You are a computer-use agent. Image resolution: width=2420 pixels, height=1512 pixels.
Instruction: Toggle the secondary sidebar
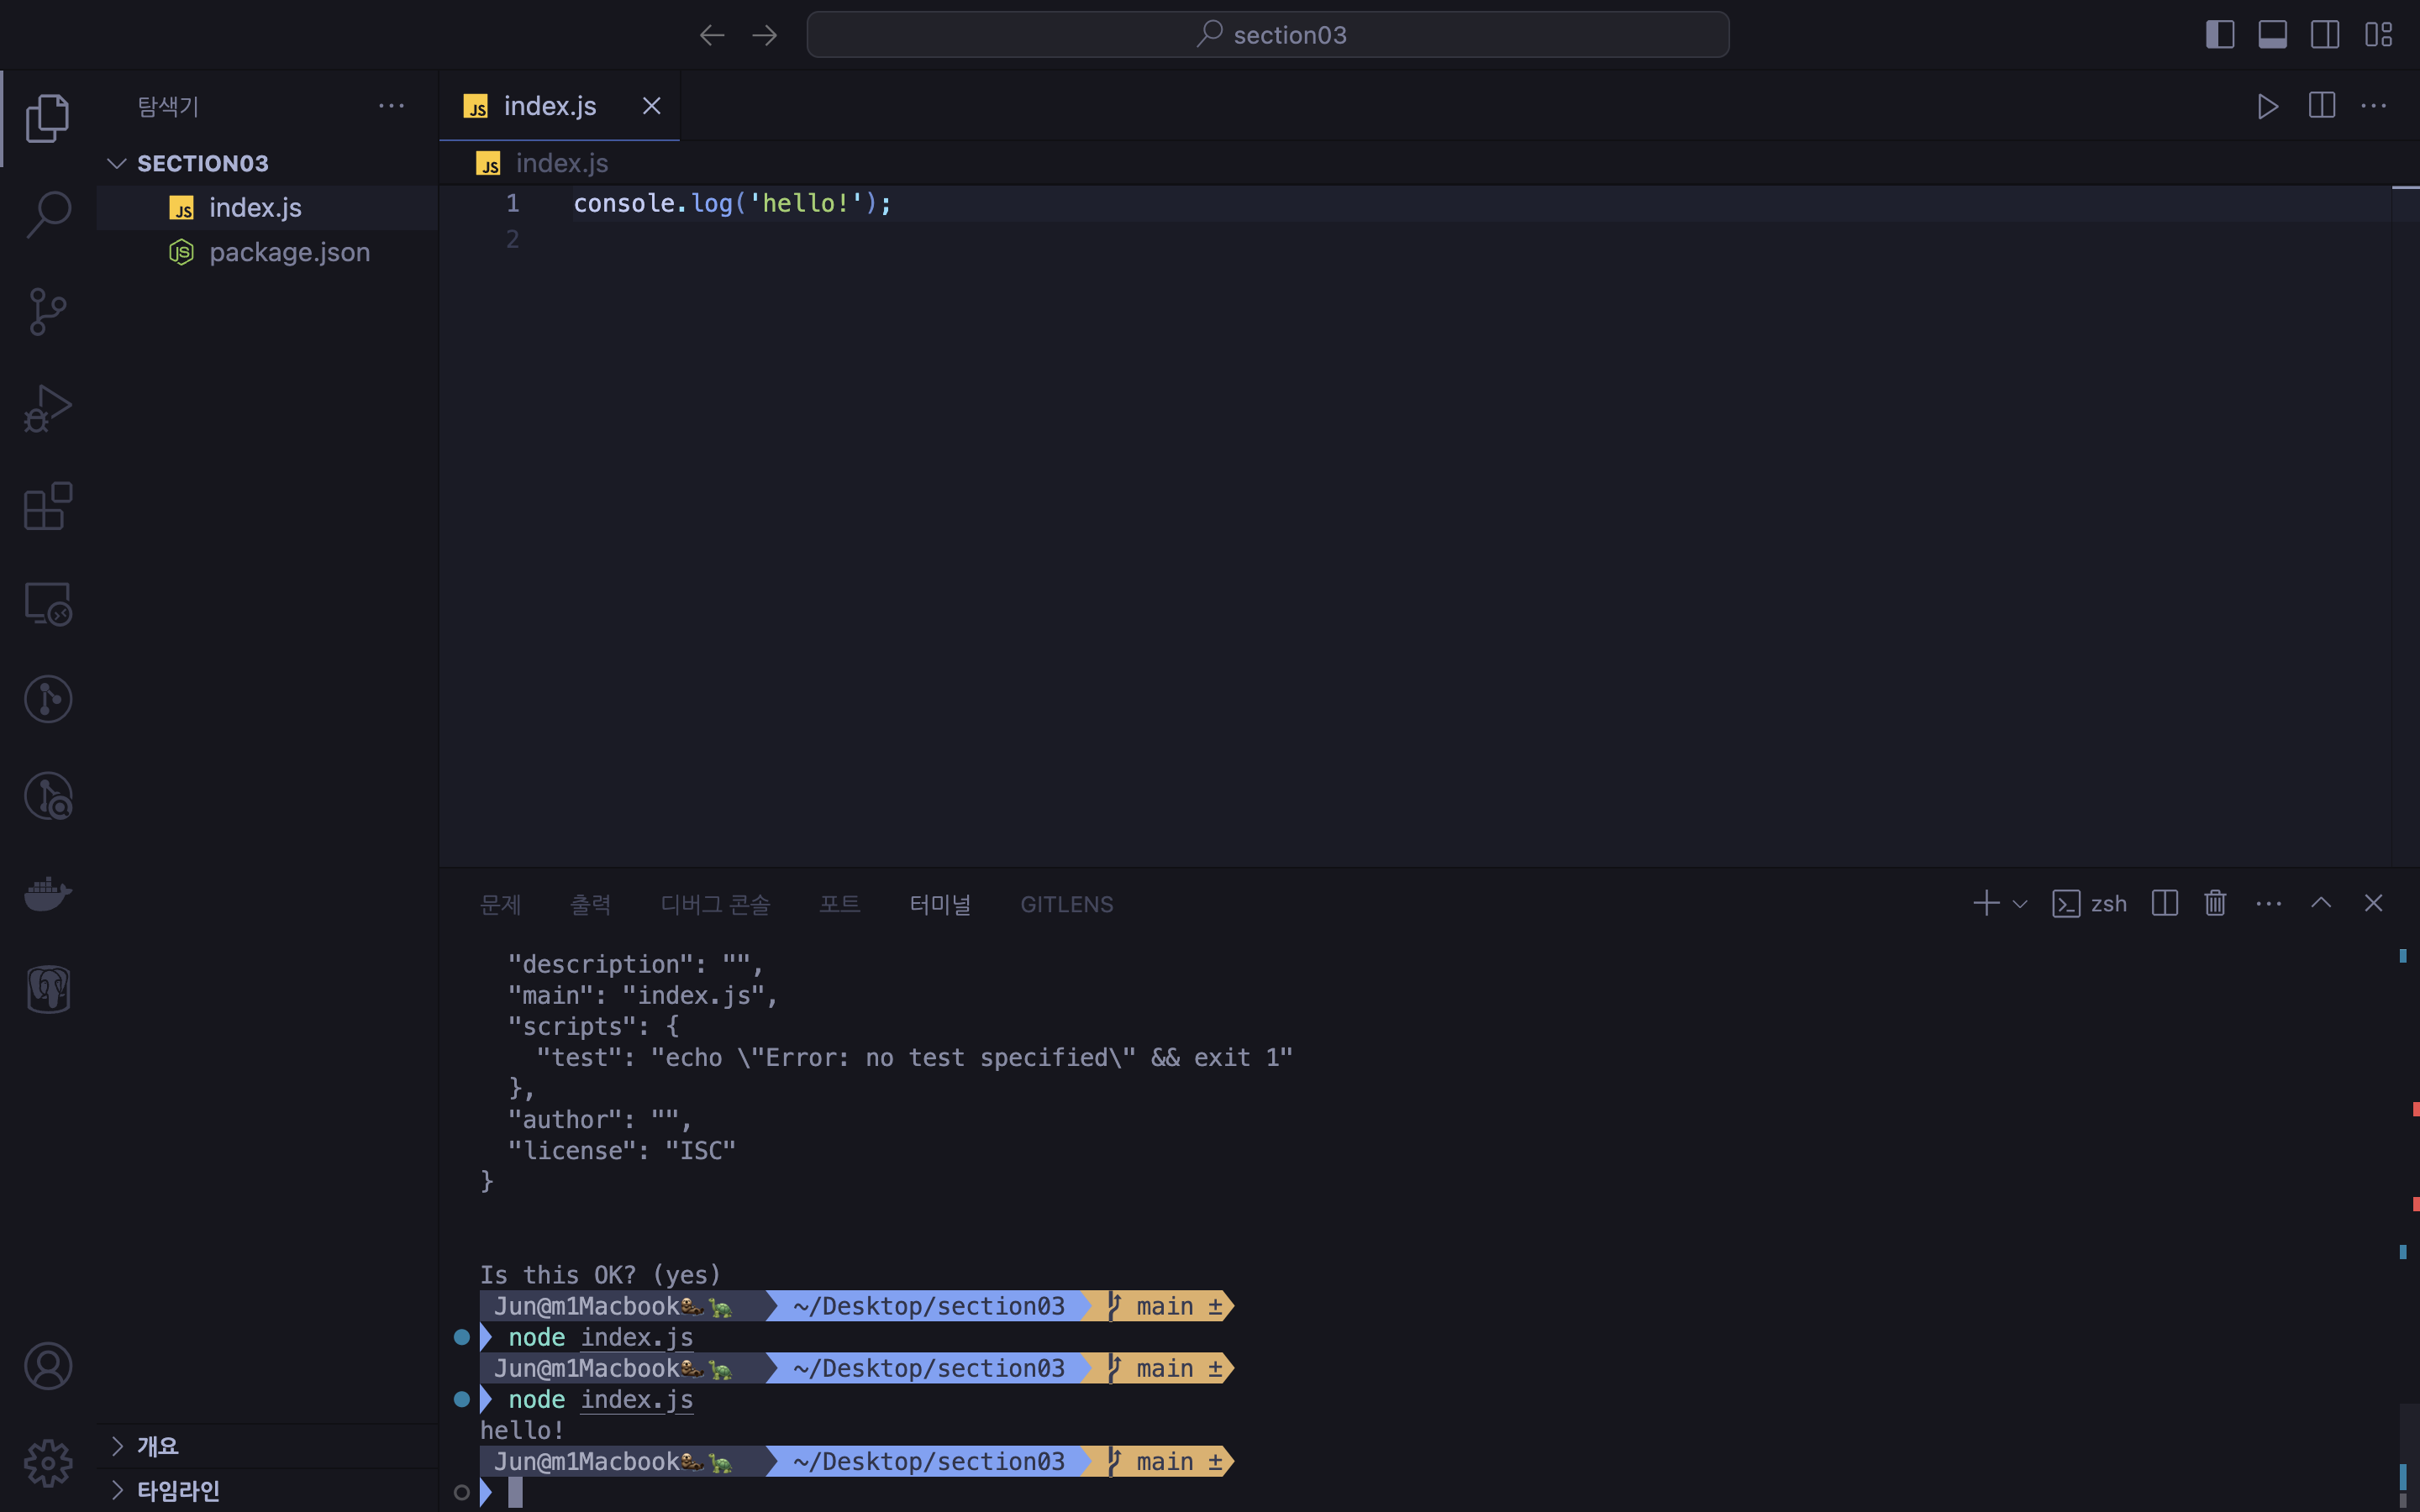pyautogui.click(x=2324, y=33)
